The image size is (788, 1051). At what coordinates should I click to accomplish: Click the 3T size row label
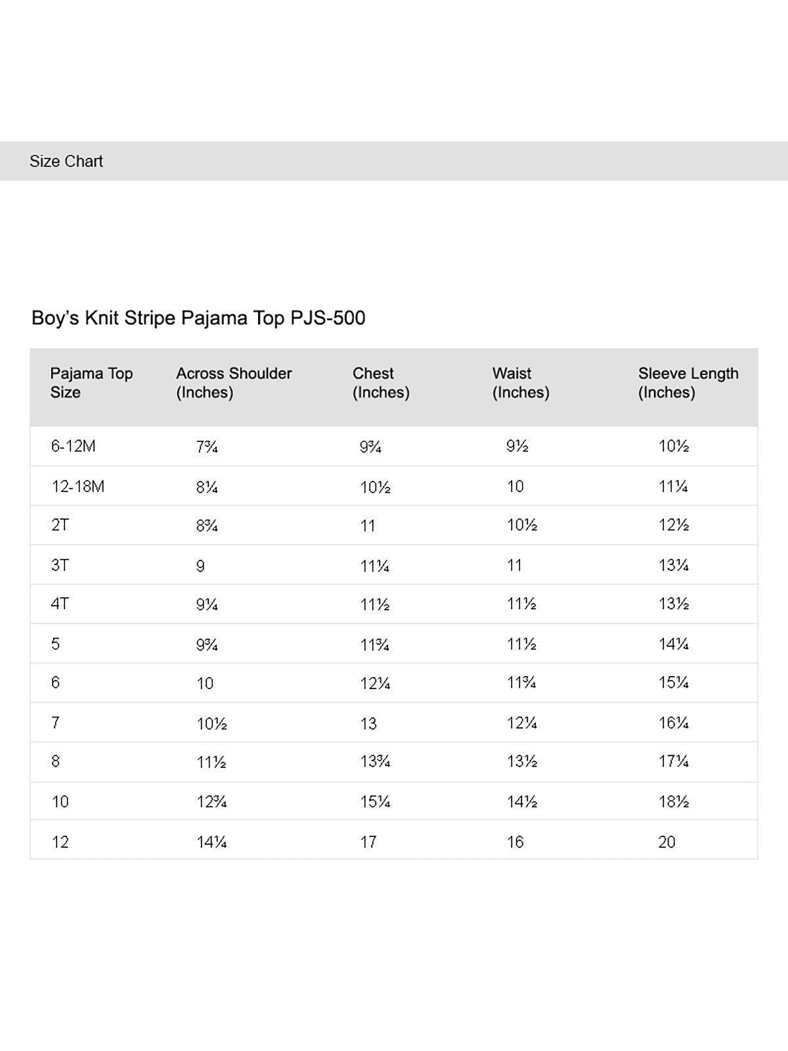pyautogui.click(x=60, y=565)
